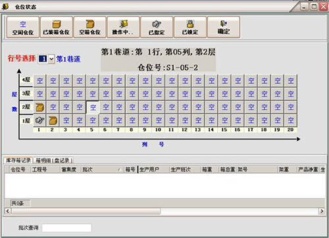Click the 1层 row label

click(x=26, y=121)
